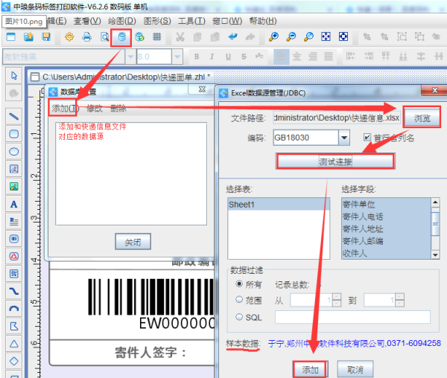Select the diamond shape tool

[x=13, y=361]
